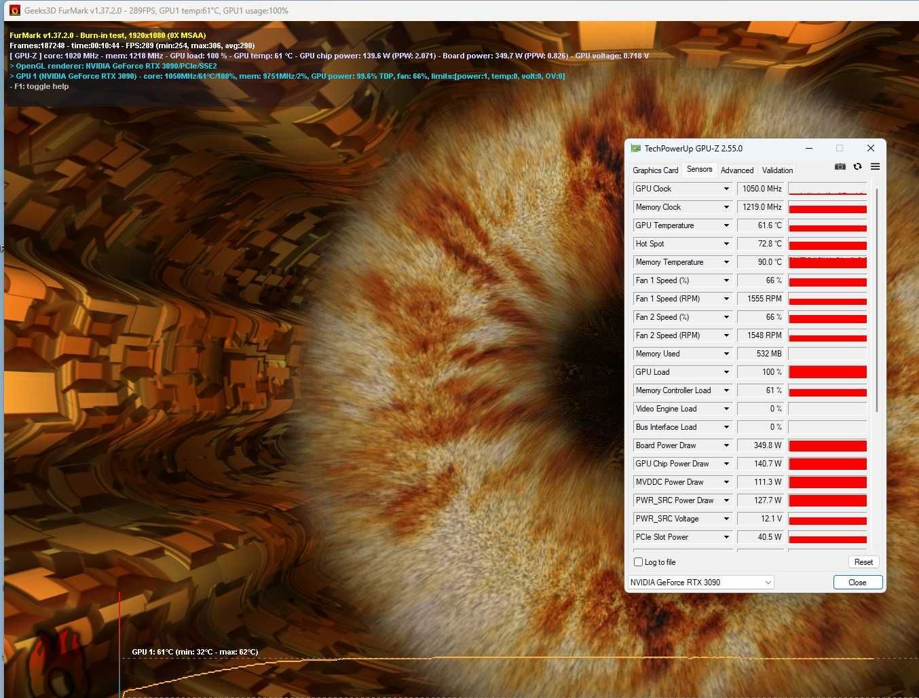Click the GPU Clock graph bar
Image resolution: width=919 pixels, height=698 pixels.
[x=827, y=189]
